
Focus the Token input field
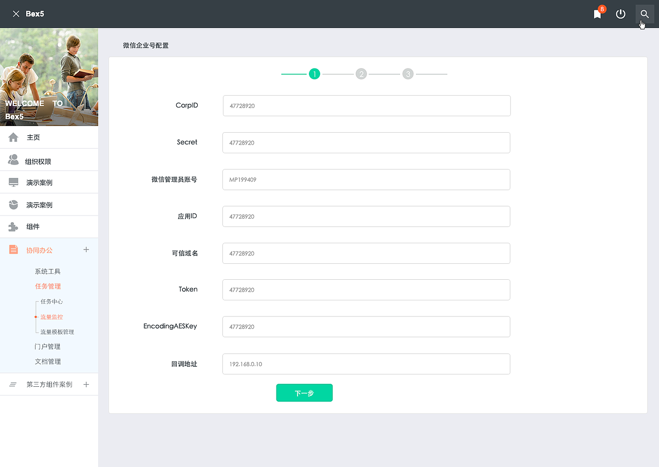(367, 290)
